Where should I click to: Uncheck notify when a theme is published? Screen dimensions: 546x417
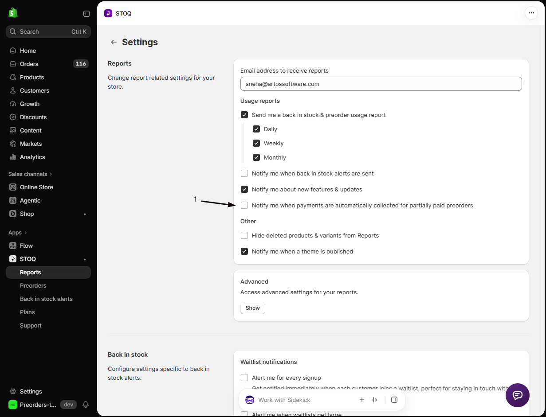pyautogui.click(x=244, y=251)
